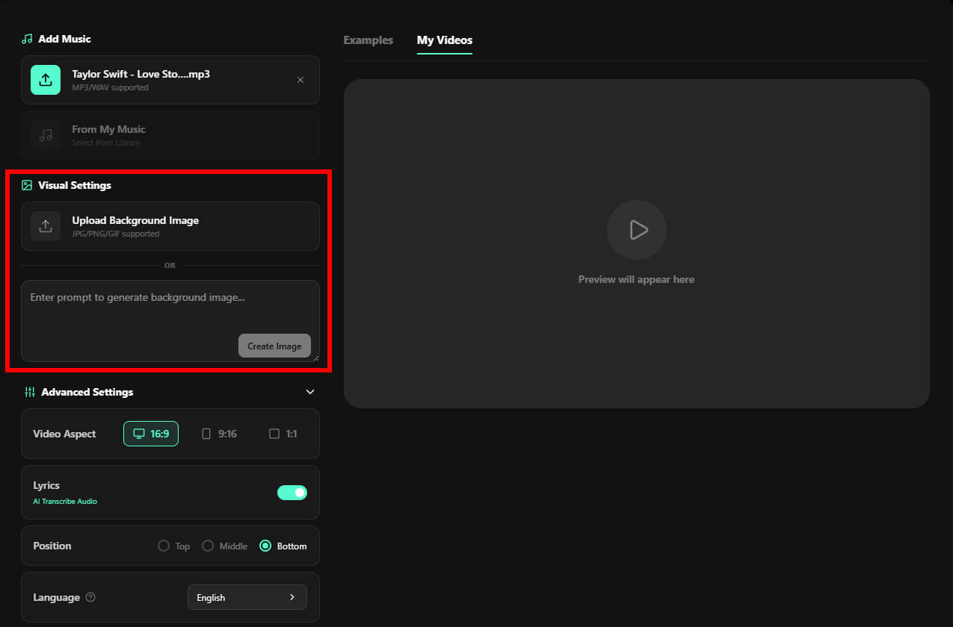Image resolution: width=953 pixels, height=627 pixels.
Task: Click the Upload Background Image arrow icon
Action: [x=46, y=226]
